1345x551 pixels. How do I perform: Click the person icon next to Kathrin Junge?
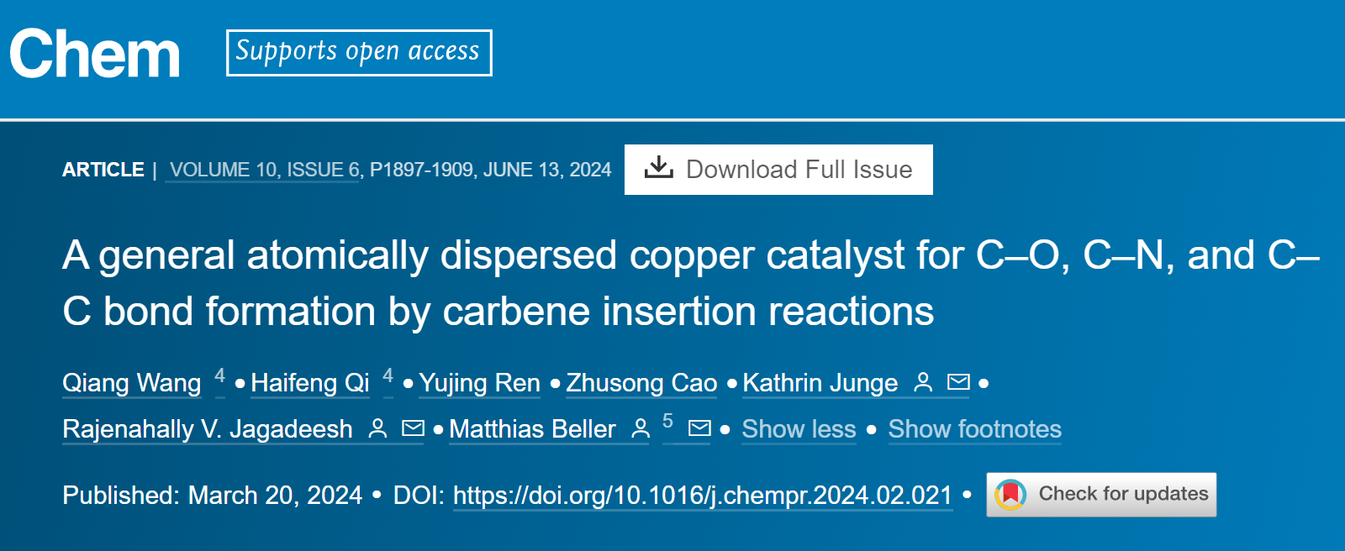tap(923, 382)
